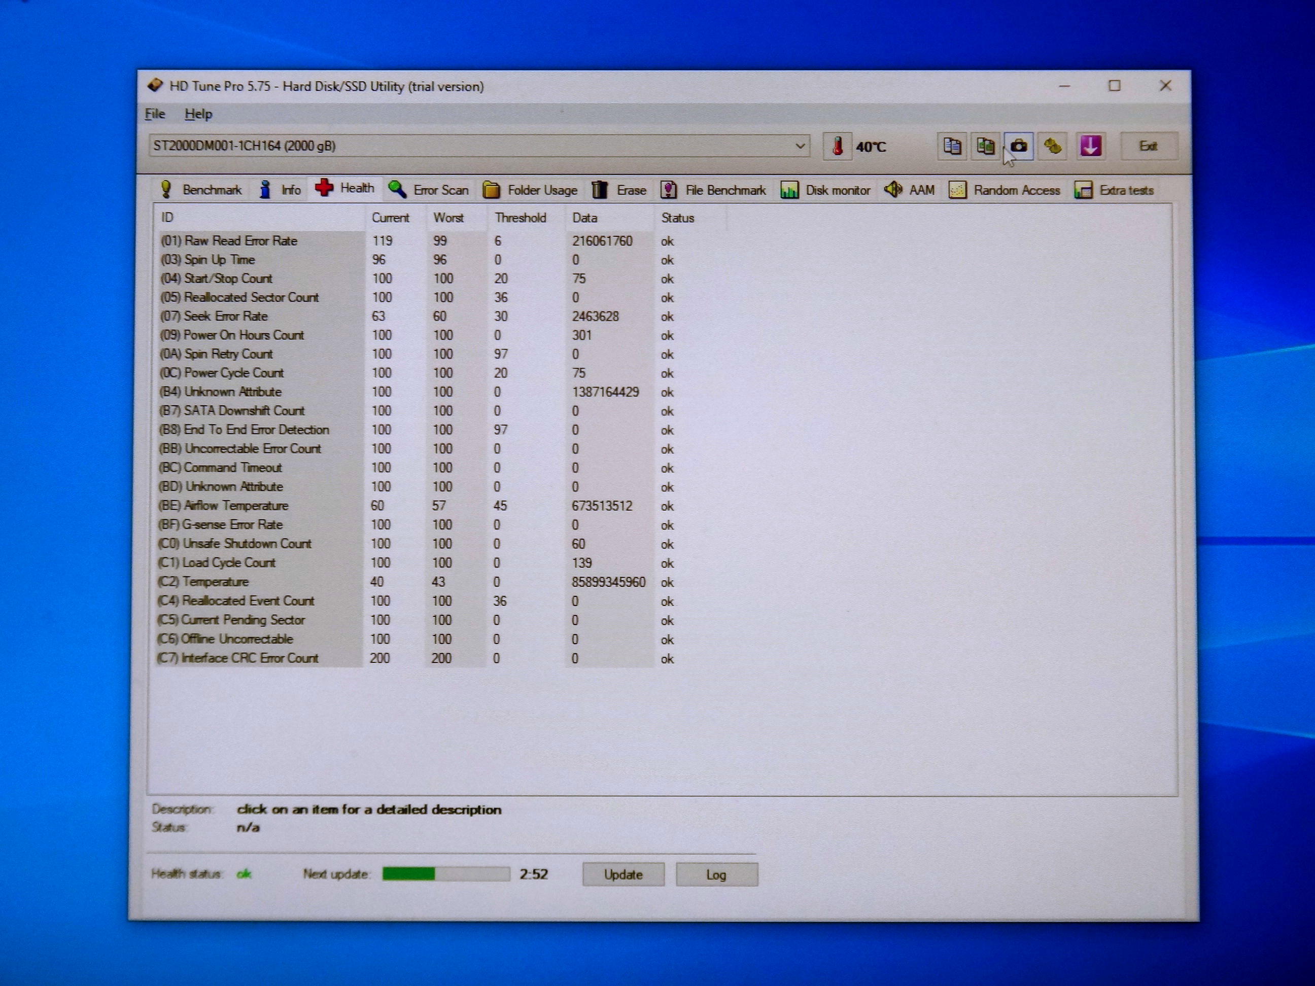Open the Help menu
The image size is (1315, 986).
click(198, 114)
